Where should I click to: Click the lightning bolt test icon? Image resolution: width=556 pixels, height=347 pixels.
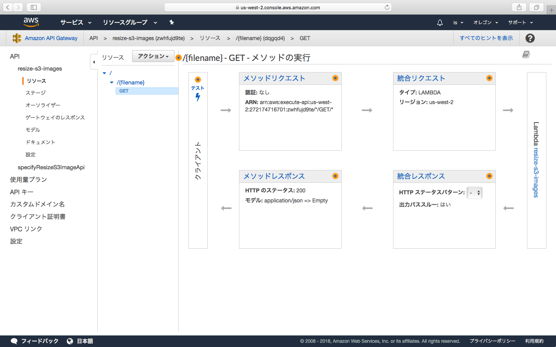[198, 97]
